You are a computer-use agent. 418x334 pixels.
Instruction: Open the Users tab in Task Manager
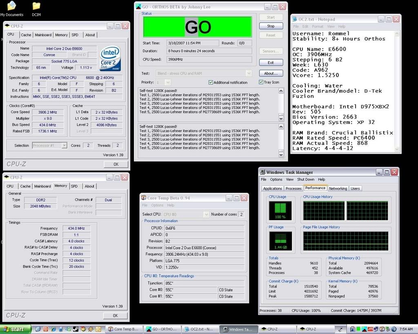pos(355,188)
